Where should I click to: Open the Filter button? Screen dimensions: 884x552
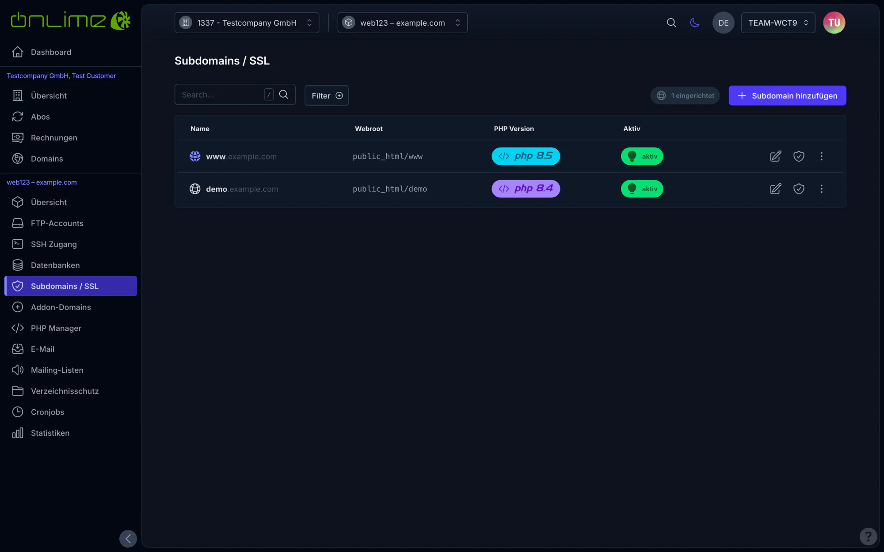click(326, 95)
